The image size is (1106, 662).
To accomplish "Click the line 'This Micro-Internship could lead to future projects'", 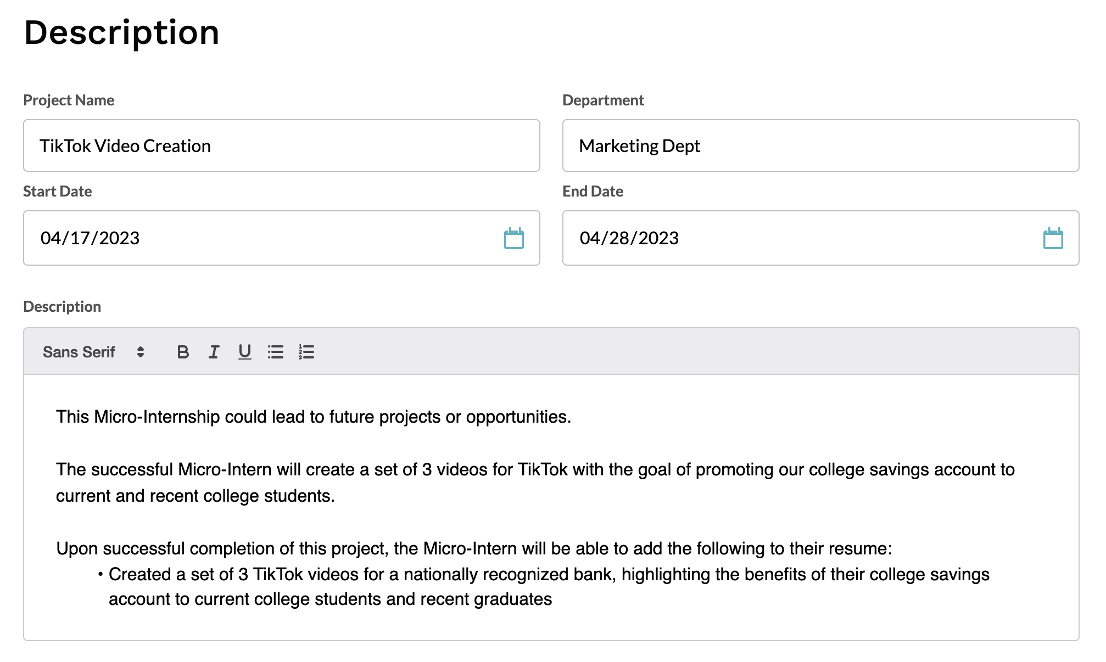I will (314, 417).
